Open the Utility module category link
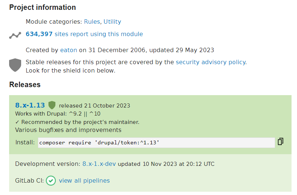This screenshot has height=195, width=297. coord(112,22)
